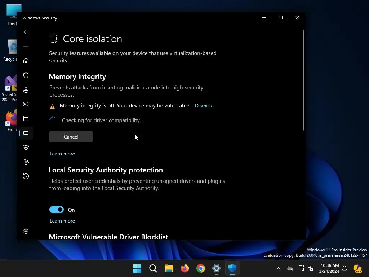Click the Memory integrity heading
Image resolution: width=369 pixels, height=277 pixels.
77,77
